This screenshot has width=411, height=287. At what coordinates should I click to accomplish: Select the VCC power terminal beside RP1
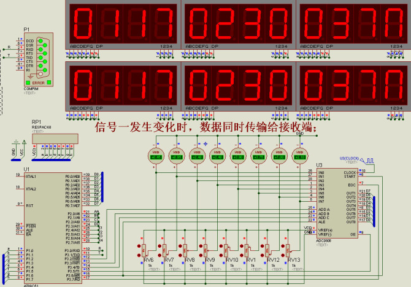click(x=23, y=150)
